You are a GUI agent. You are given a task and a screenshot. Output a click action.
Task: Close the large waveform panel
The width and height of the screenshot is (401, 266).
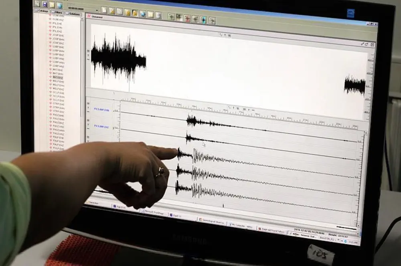[x=373, y=45]
